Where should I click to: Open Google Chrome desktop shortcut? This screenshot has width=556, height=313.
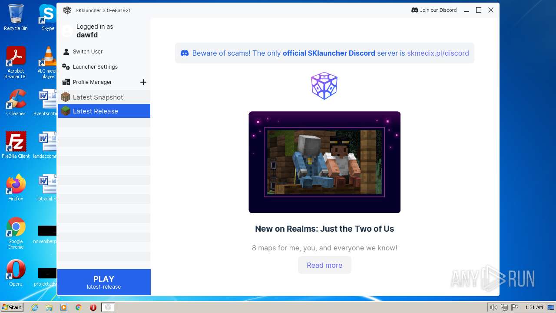[x=16, y=233]
